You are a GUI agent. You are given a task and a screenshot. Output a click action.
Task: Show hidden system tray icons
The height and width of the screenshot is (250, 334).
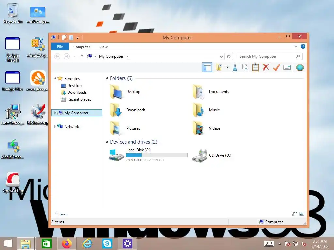coord(280,244)
